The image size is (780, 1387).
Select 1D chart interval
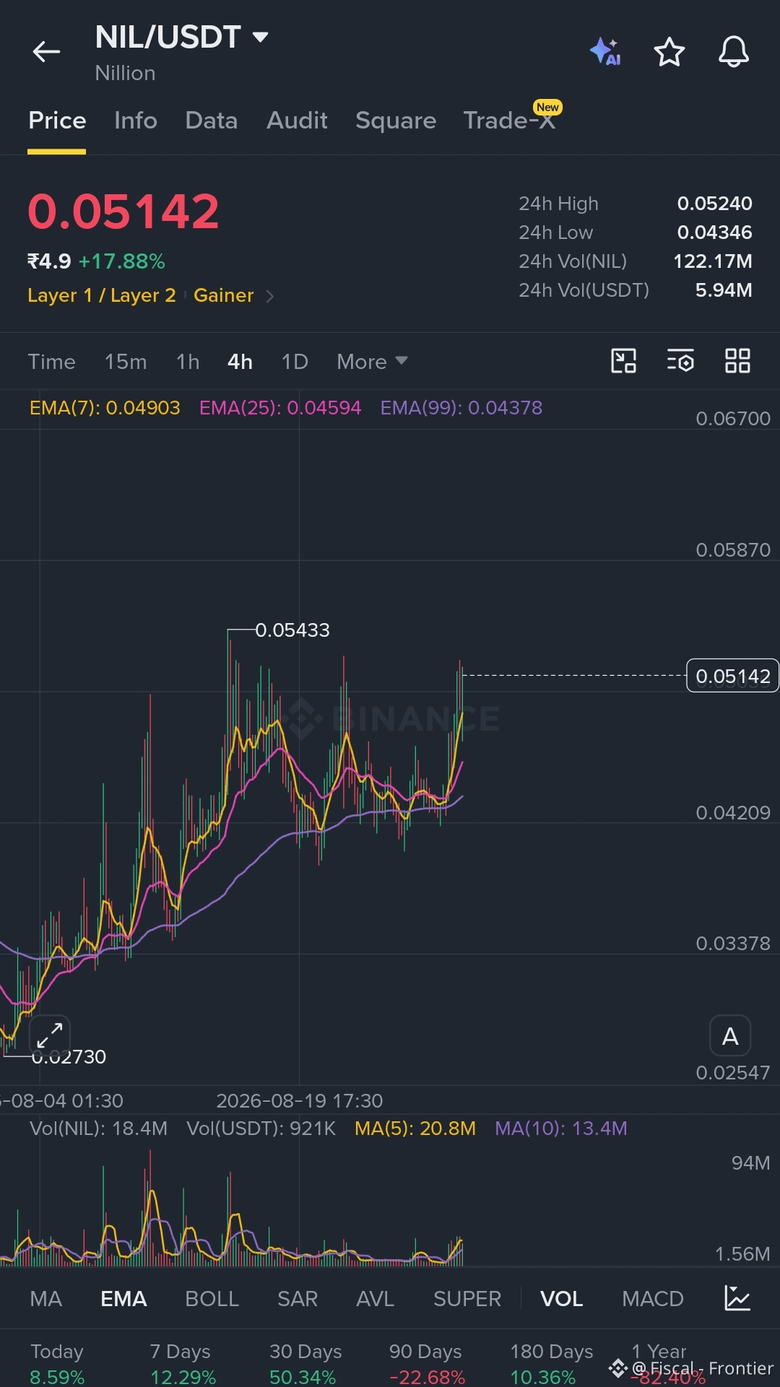[295, 361]
